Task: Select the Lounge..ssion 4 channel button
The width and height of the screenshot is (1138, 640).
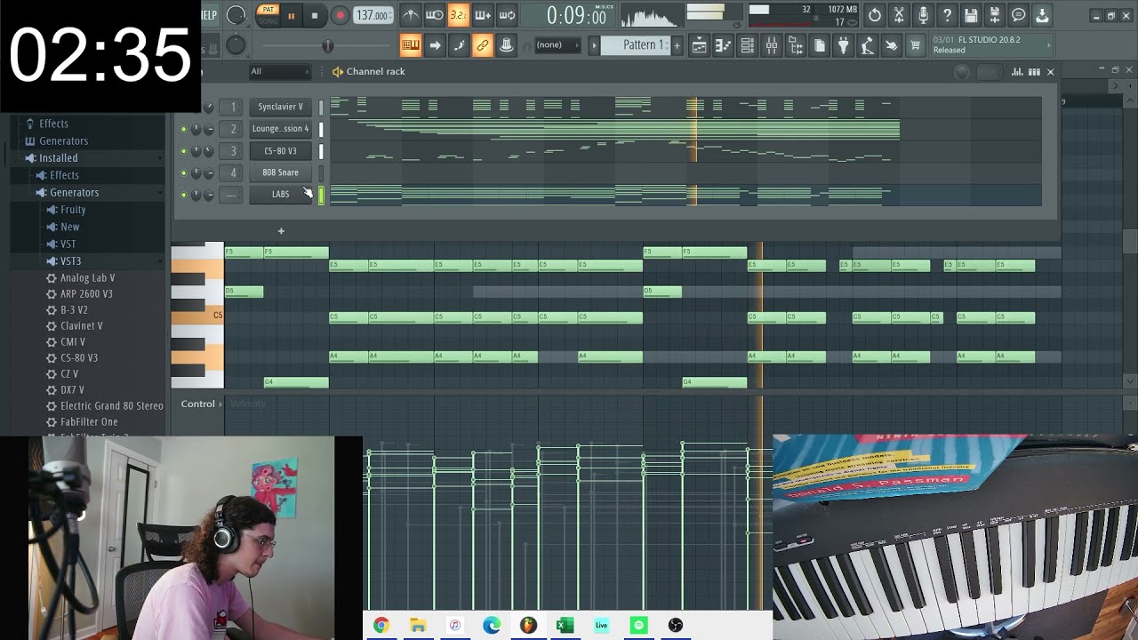Action: click(280, 129)
